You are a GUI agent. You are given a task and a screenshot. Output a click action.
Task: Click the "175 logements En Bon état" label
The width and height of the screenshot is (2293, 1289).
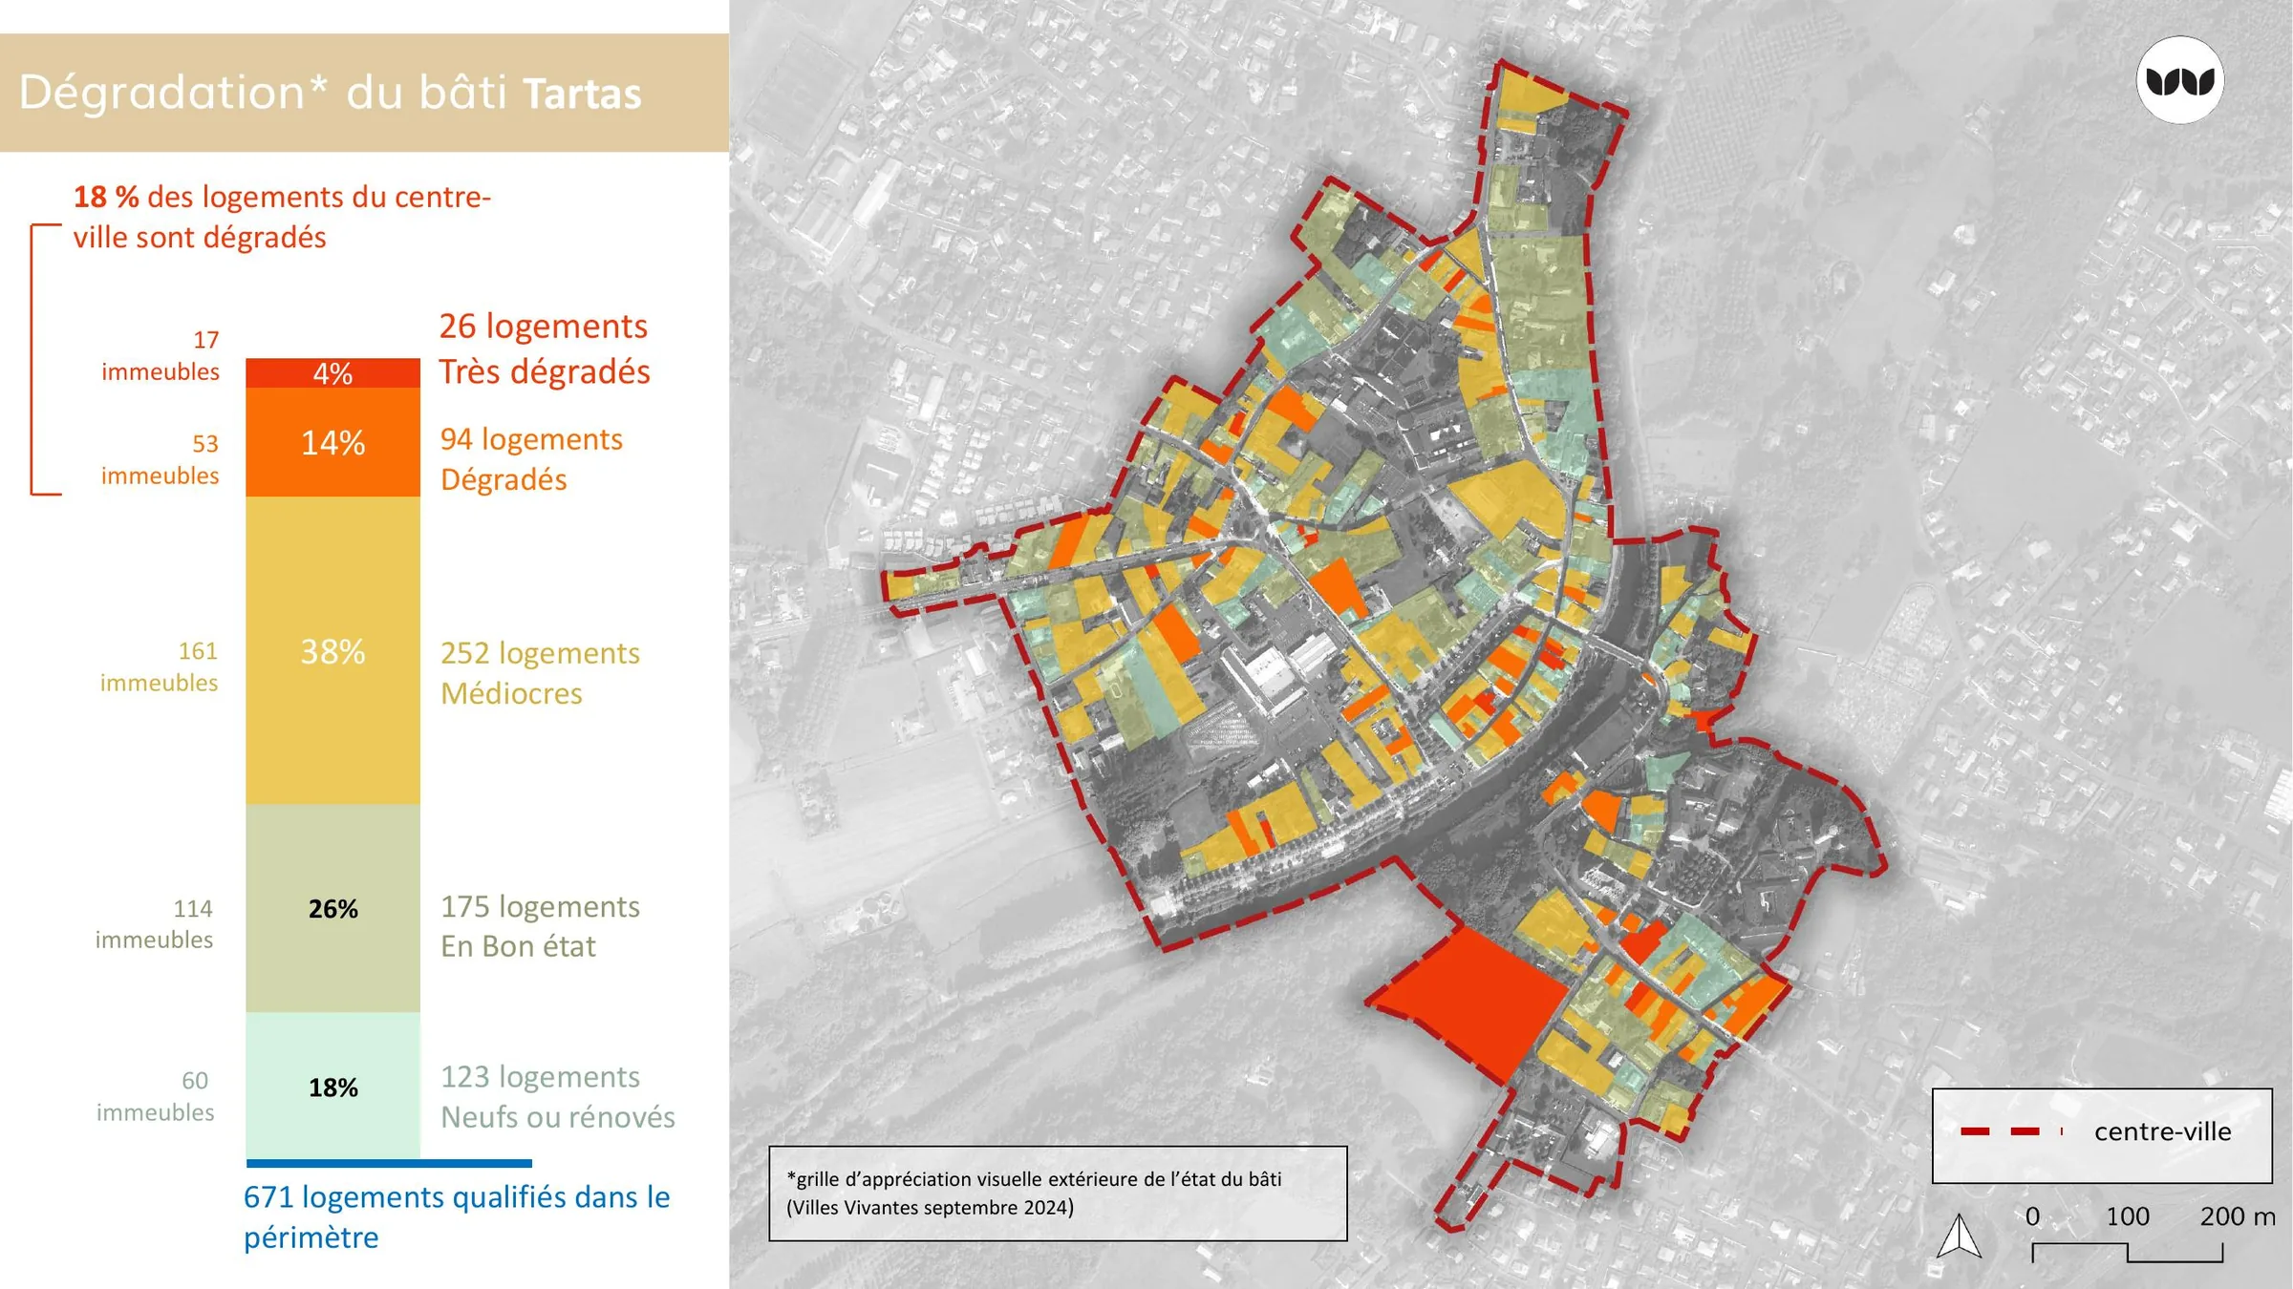pyautogui.click(x=540, y=926)
